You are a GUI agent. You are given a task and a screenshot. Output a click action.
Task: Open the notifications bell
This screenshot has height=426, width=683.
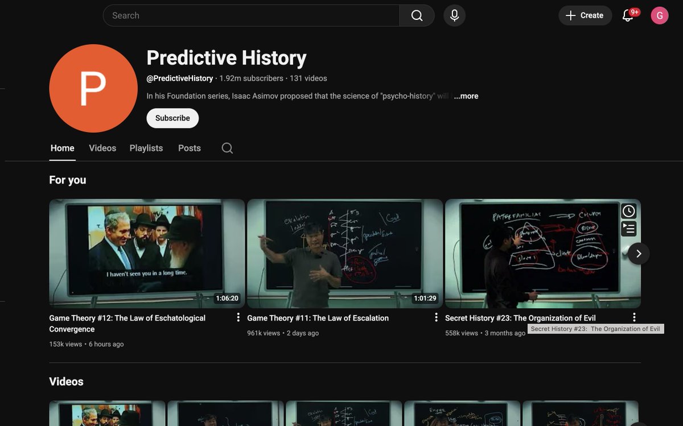point(628,15)
